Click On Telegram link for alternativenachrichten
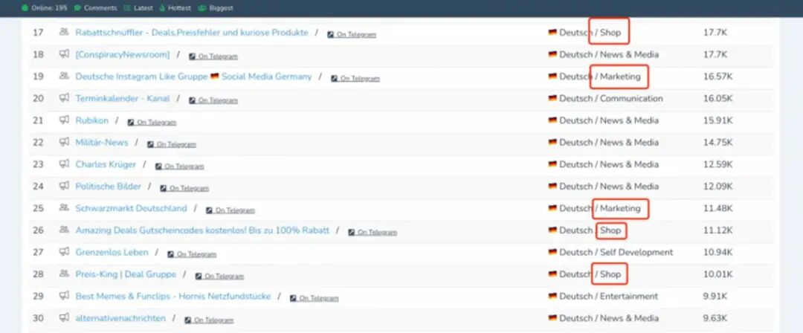The height and width of the screenshot is (333, 803). point(209,320)
